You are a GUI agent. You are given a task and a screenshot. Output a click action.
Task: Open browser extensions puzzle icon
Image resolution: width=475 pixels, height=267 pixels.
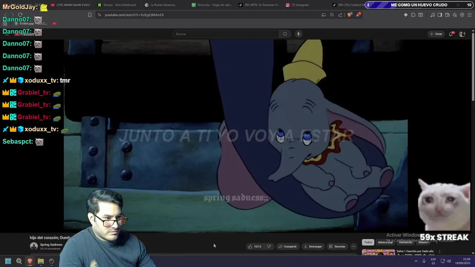click(413, 15)
